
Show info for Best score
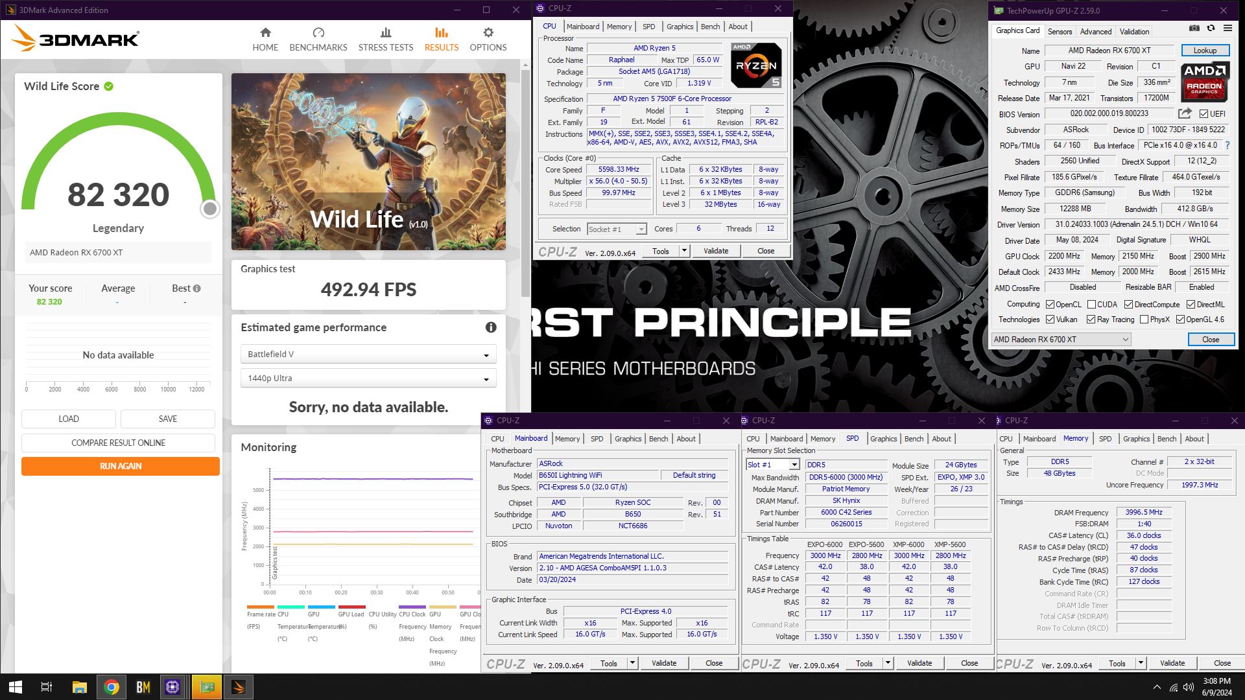pyautogui.click(x=196, y=288)
